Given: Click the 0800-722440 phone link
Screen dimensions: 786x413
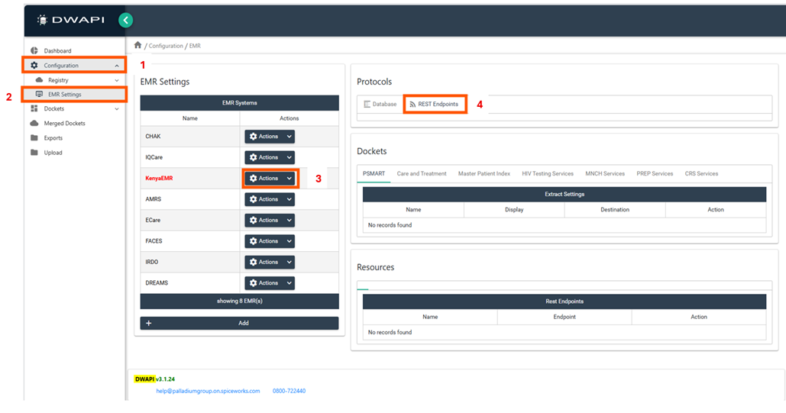Looking at the screenshot, I should pos(289,391).
